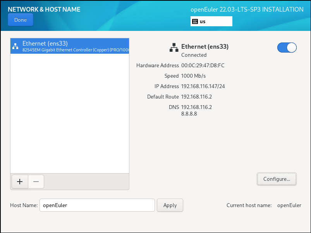
Task: Toggle the Ethernet (ens33) connection switch
Action: 287,48
